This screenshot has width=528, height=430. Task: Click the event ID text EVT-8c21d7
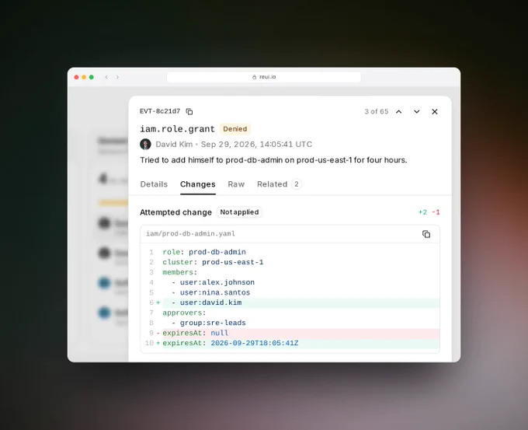[x=160, y=111]
